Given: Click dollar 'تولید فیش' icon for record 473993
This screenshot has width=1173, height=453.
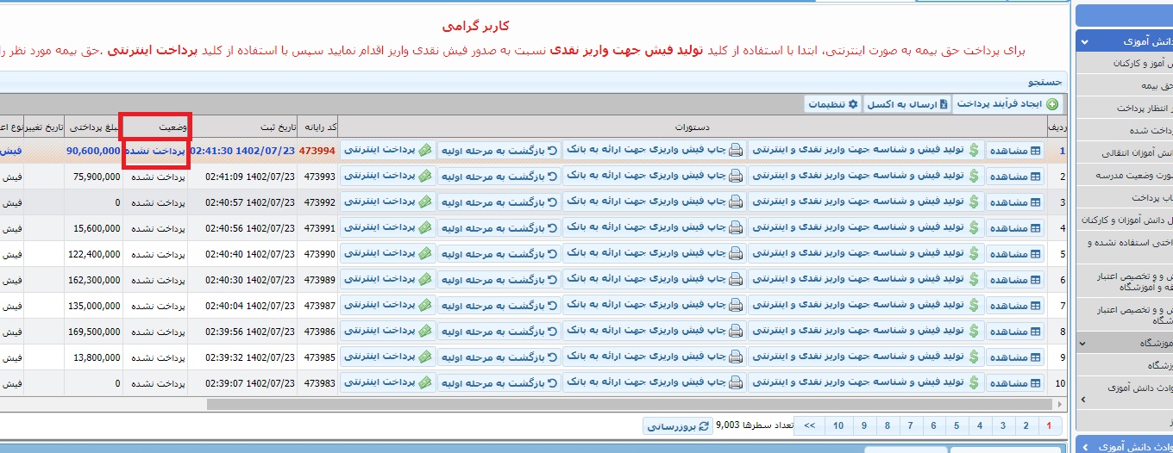Looking at the screenshot, I should click(974, 177).
